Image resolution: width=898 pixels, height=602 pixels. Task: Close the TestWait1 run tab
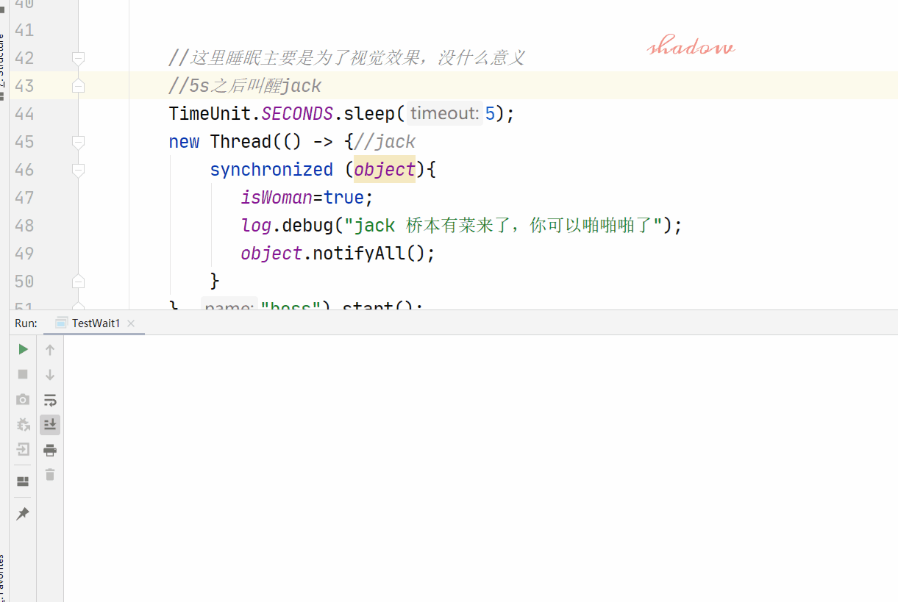(131, 323)
